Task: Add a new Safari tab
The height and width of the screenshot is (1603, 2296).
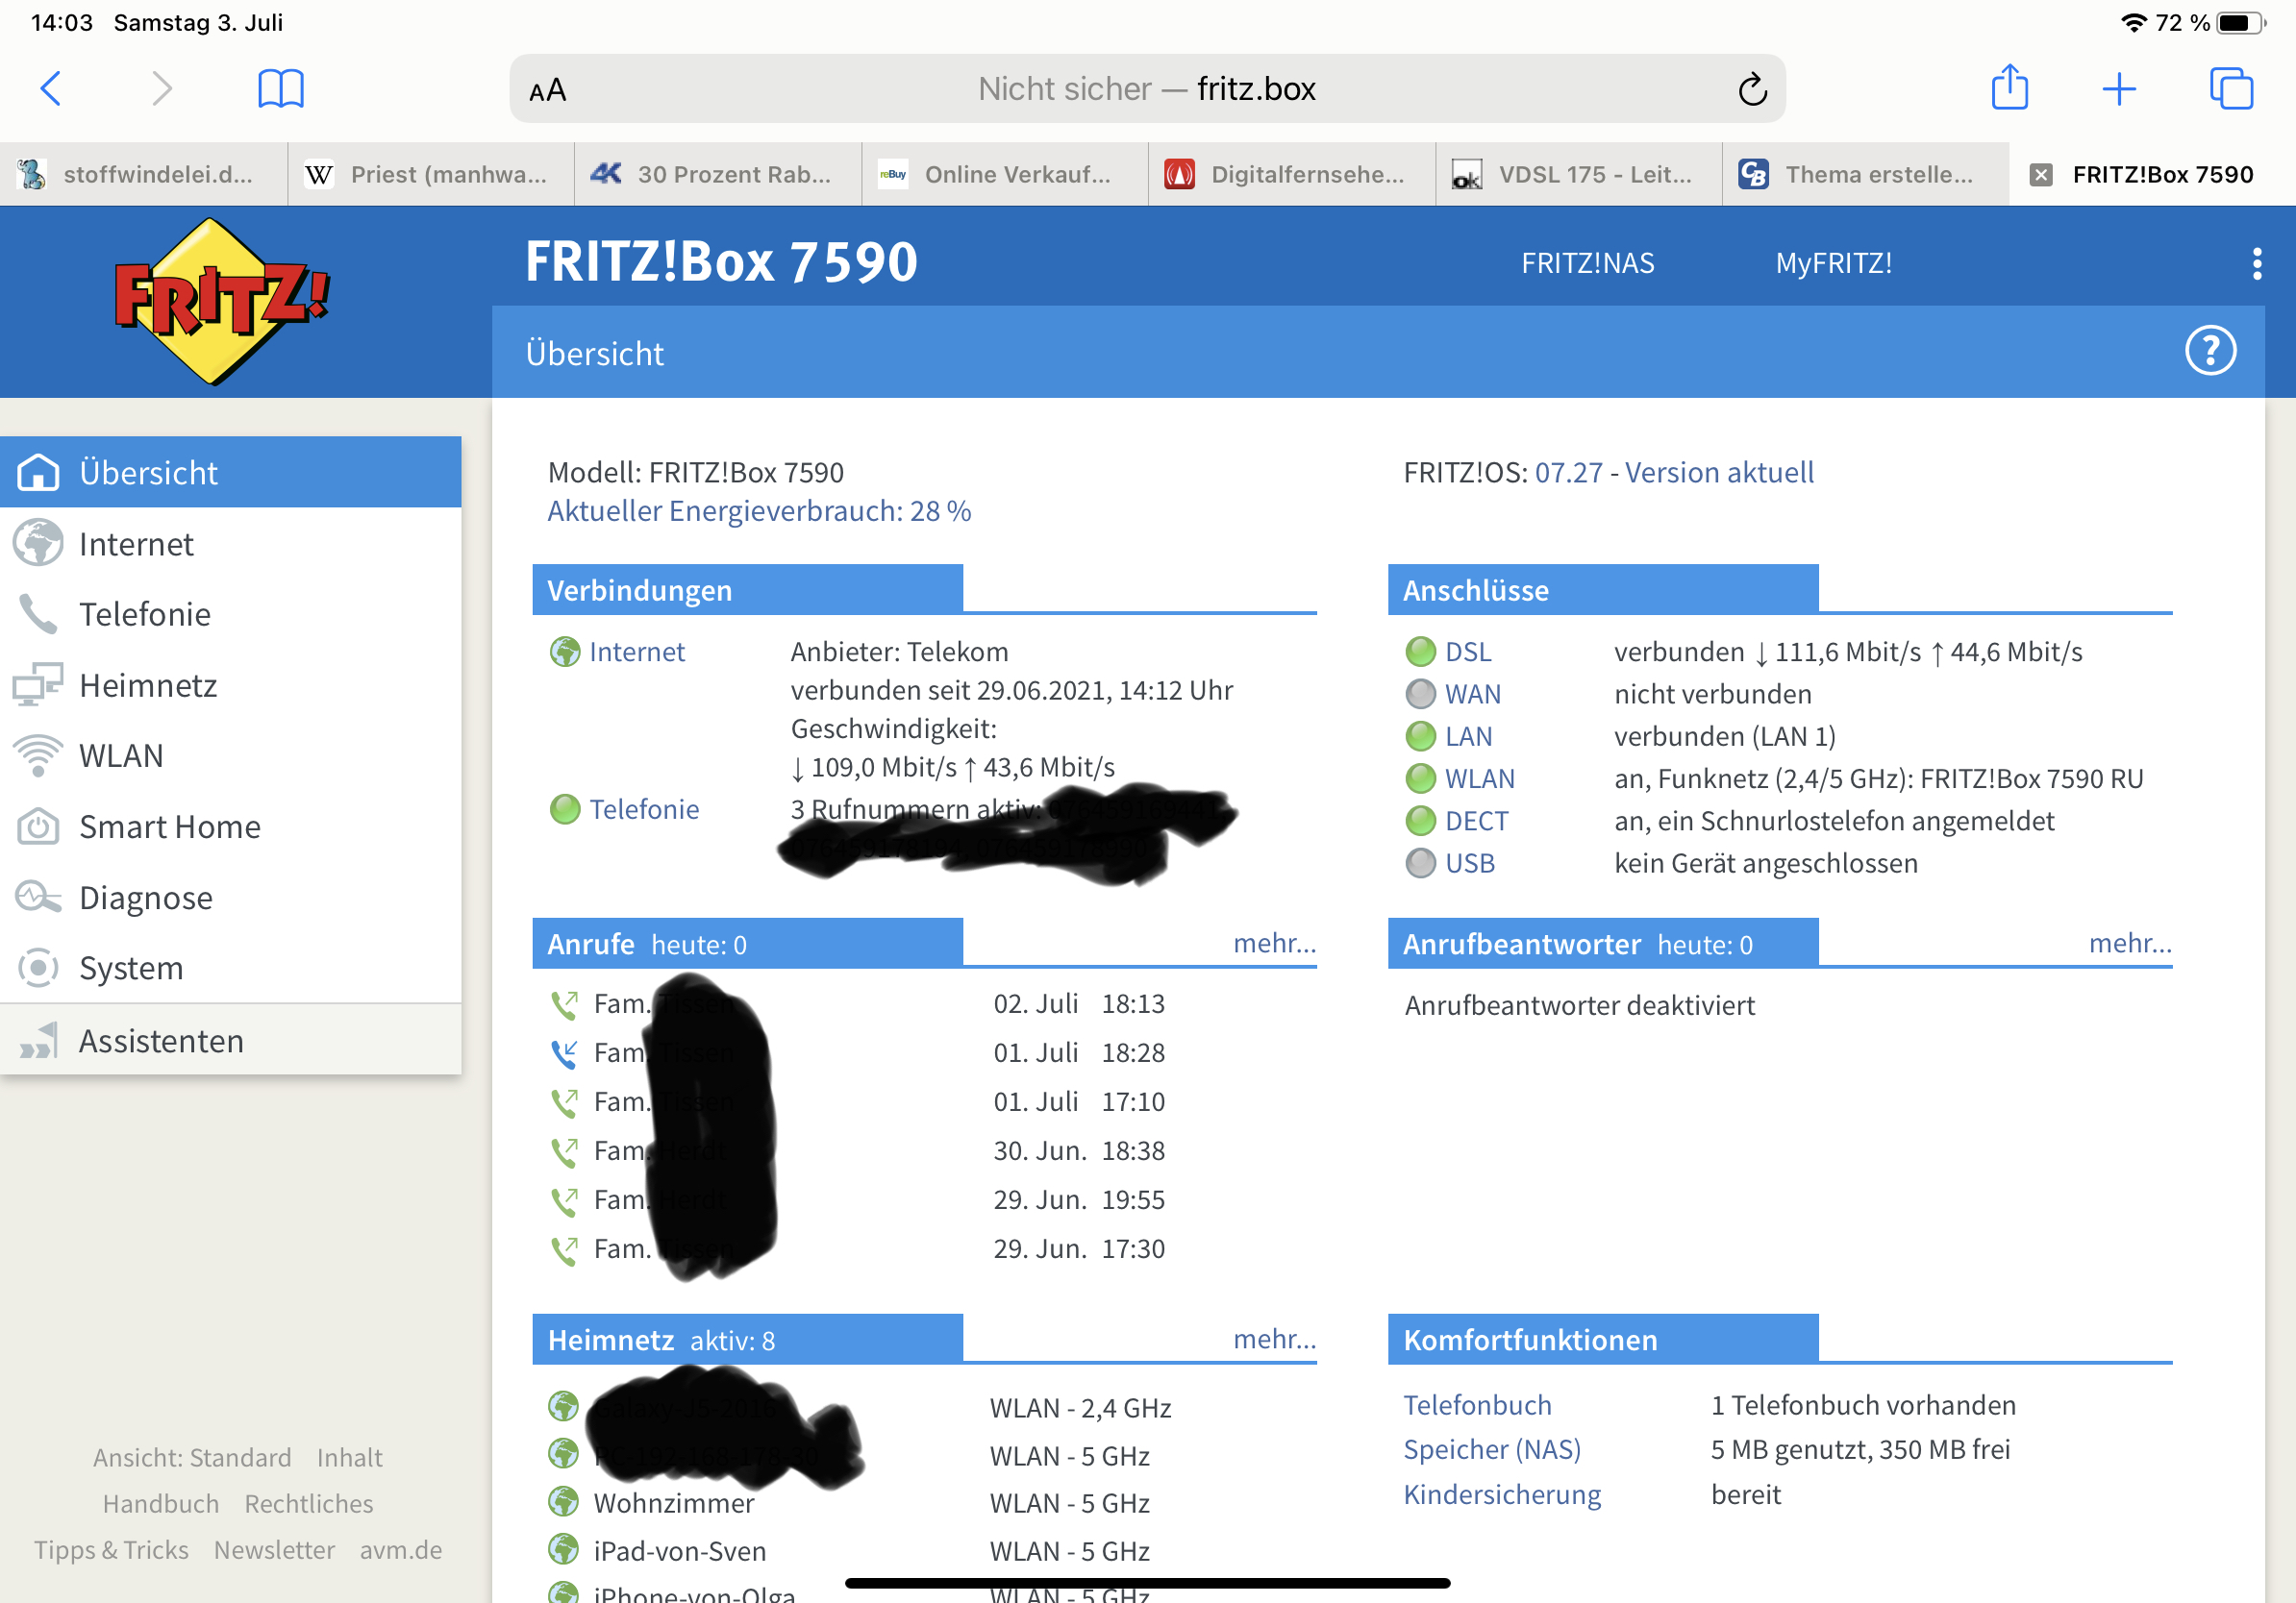Action: (2118, 89)
